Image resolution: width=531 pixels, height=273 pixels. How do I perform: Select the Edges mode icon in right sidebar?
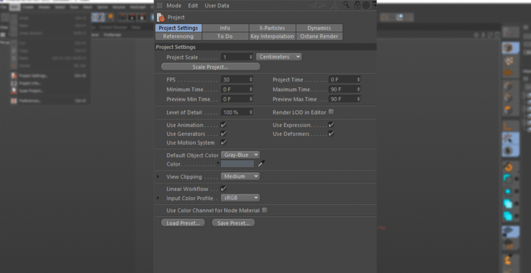[x=508, y=98]
